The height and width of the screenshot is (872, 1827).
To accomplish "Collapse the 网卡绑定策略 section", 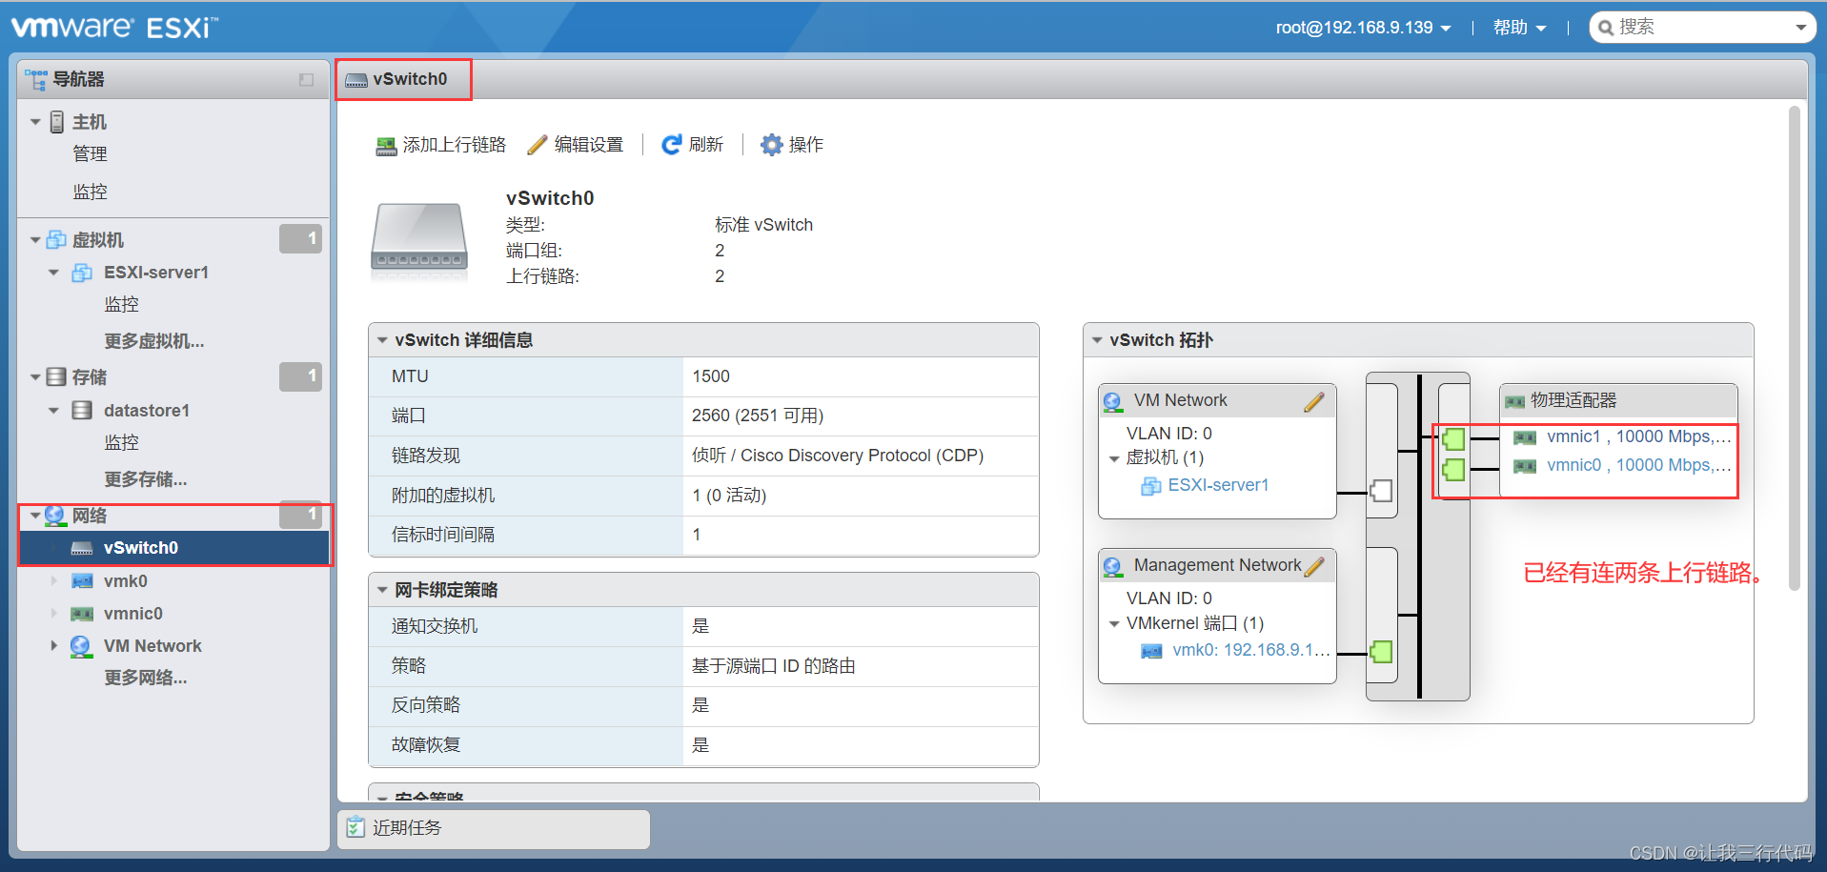I will [x=382, y=590].
